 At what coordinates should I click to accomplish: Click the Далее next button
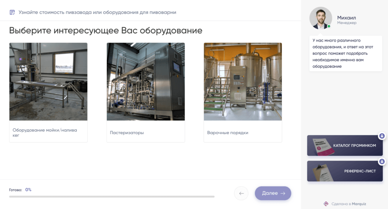[273, 193]
